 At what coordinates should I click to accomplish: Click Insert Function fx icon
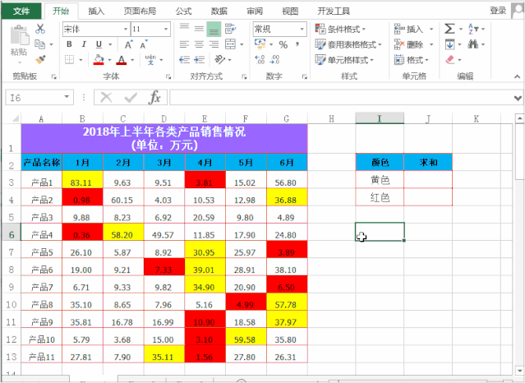point(154,98)
